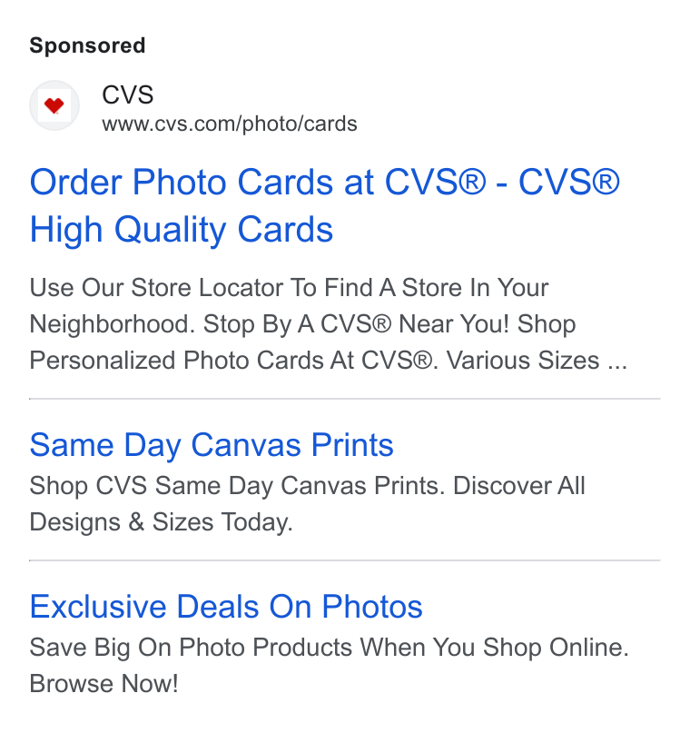Click the Discover All text in canvas description

coord(519,486)
